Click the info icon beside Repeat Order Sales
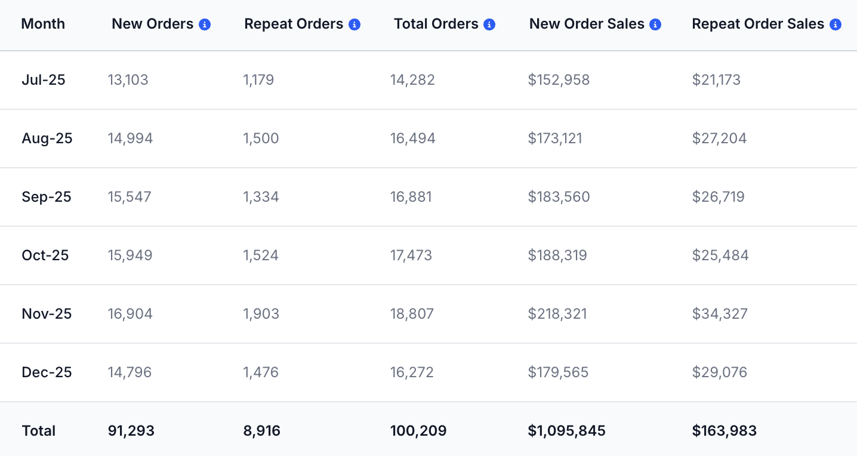This screenshot has height=456, width=857. [x=835, y=24]
